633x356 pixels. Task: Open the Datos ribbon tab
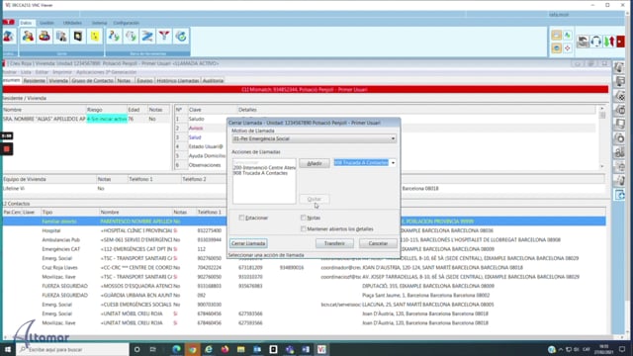(x=26, y=23)
